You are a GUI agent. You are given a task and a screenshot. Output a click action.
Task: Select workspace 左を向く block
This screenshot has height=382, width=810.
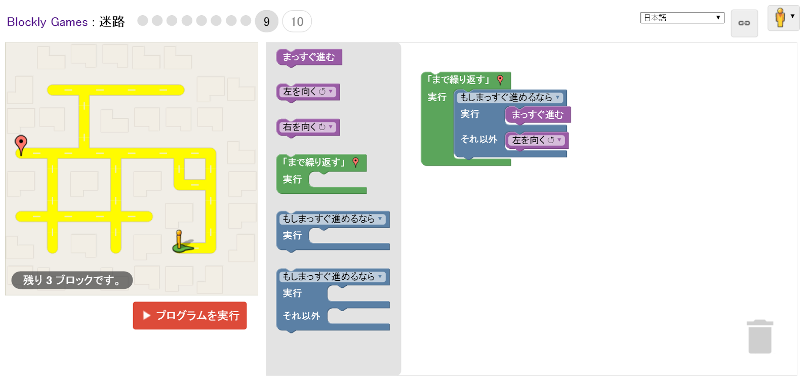tap(537, 140)
